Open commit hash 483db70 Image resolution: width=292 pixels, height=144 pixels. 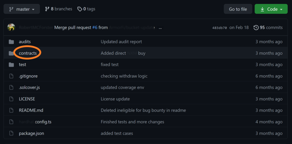[x=219, y=27]
